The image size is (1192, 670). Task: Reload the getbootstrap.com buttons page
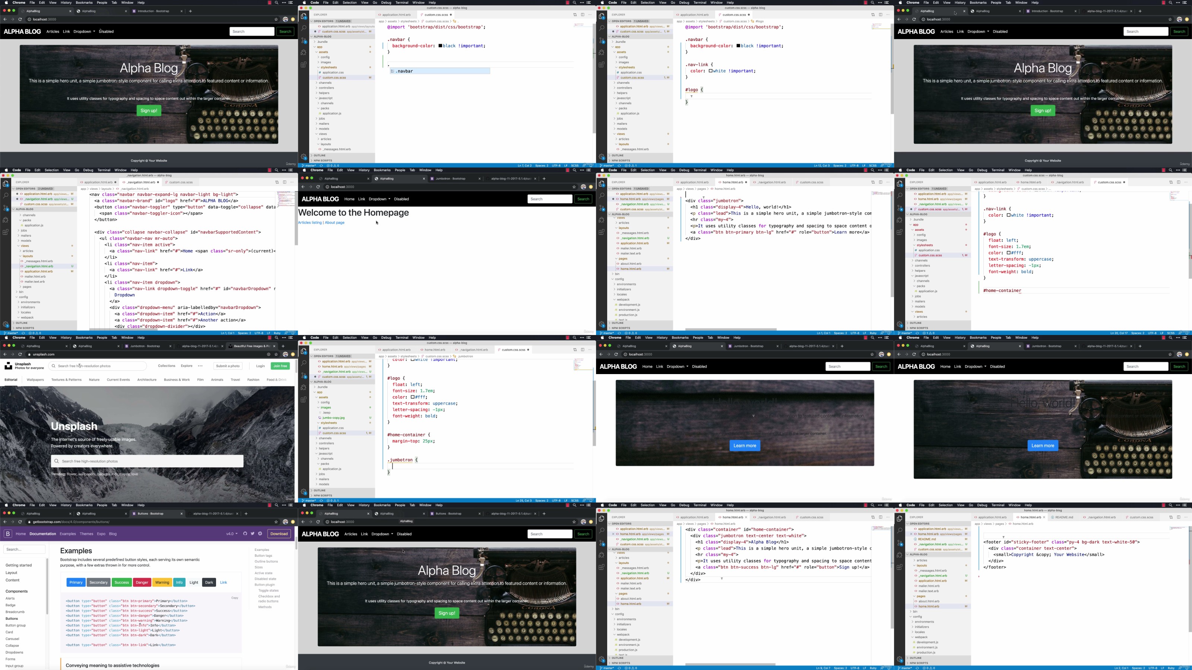pyautogui.click(x=20, y=522)
